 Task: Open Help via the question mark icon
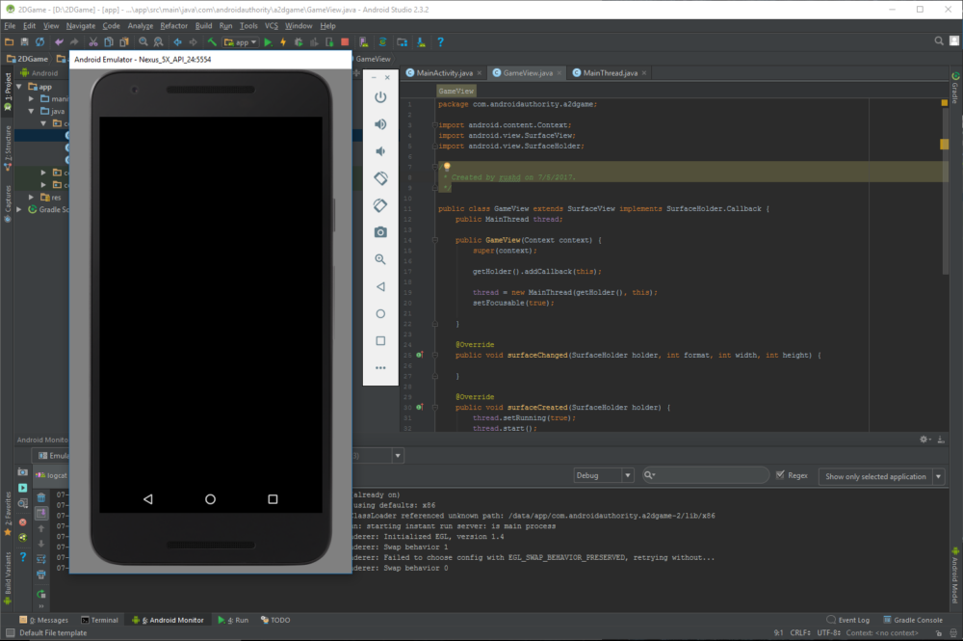[440, 41]
